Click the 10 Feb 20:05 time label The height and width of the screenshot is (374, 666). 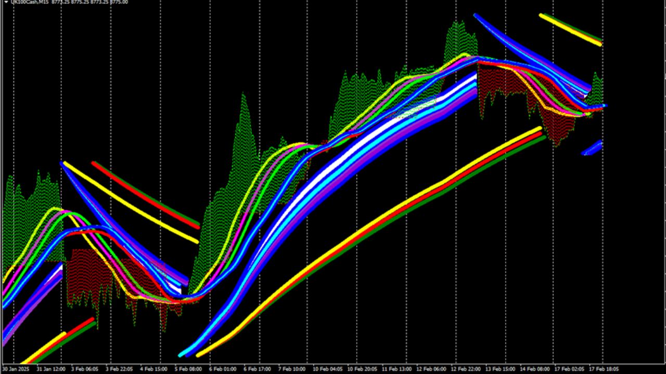pyautogui.click(x=363, y=369)
